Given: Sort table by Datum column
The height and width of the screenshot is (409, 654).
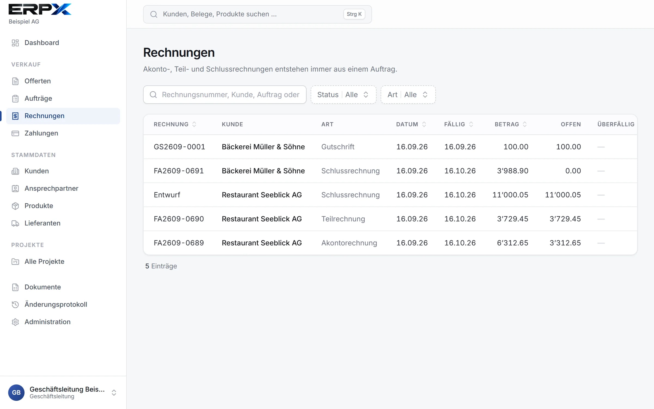Looking at the screenshot, I should coord(411,124).
